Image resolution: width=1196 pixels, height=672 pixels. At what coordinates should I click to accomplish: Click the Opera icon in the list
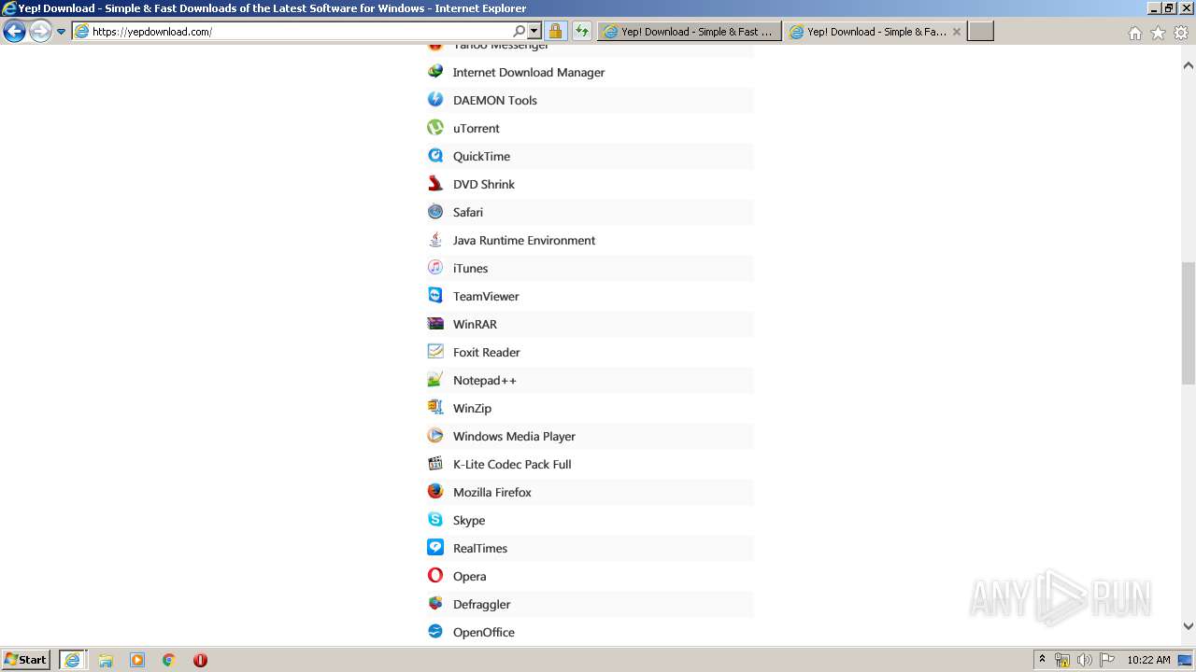[435, 576]
